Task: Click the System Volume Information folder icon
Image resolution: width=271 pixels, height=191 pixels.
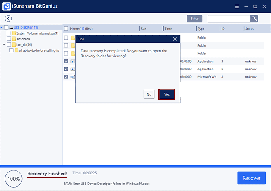Action: (x=14, y=33)
